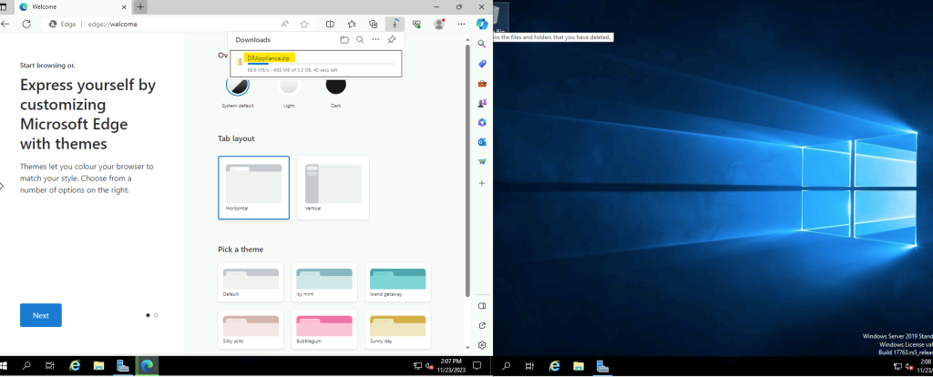Choose Horizontal tab layout
The height and width of the screenshot is (377, 933).
click(253, 188)
